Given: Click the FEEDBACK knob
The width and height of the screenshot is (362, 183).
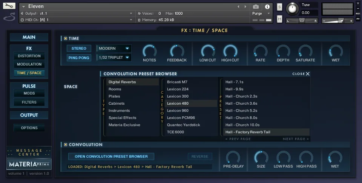Looking at the screenshot, I should point(177,51).
